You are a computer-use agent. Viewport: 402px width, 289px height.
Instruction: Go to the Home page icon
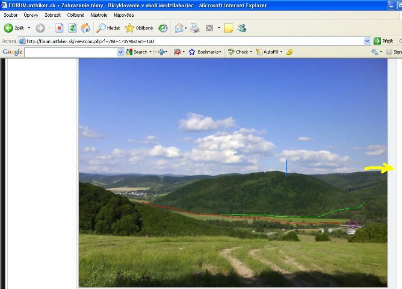[86, 28]
